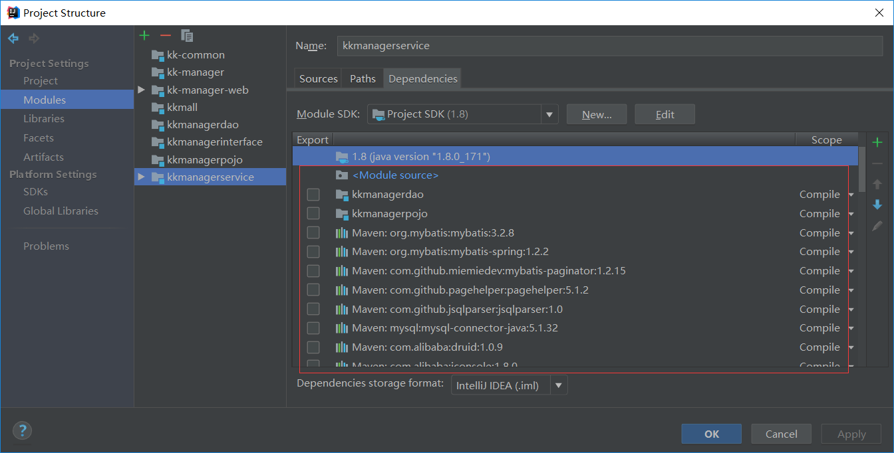The image size is (894, 453).
Task: Open Project settings section
Action: click(41, 80)
